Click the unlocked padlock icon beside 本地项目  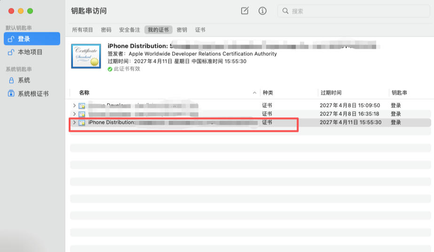11,52
